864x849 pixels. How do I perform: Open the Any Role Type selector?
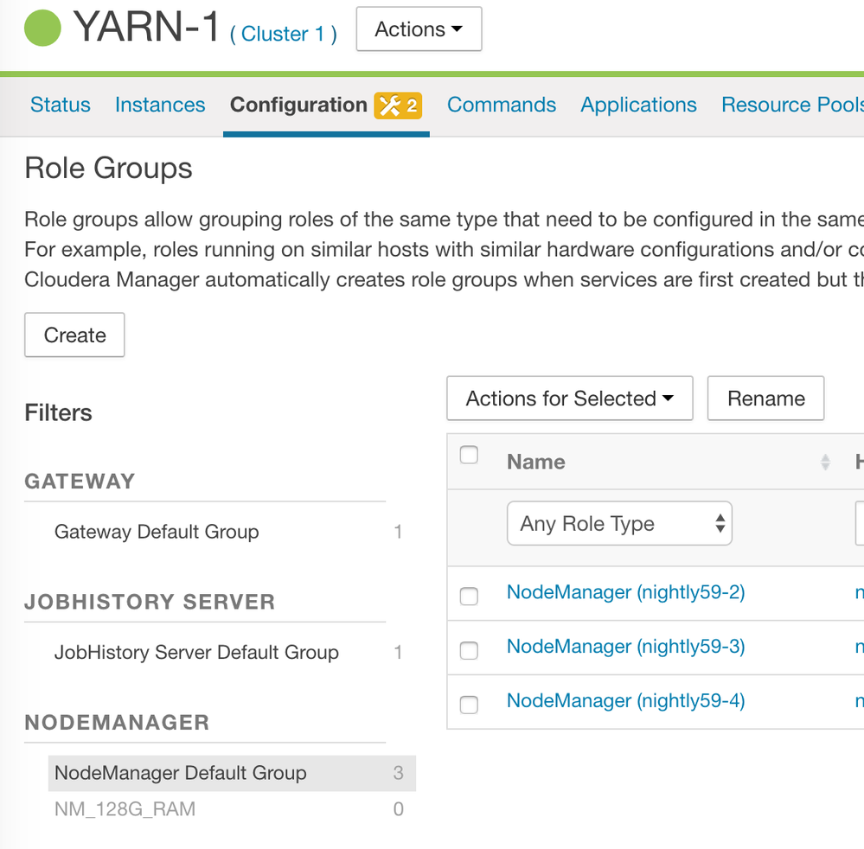(619, 524)
